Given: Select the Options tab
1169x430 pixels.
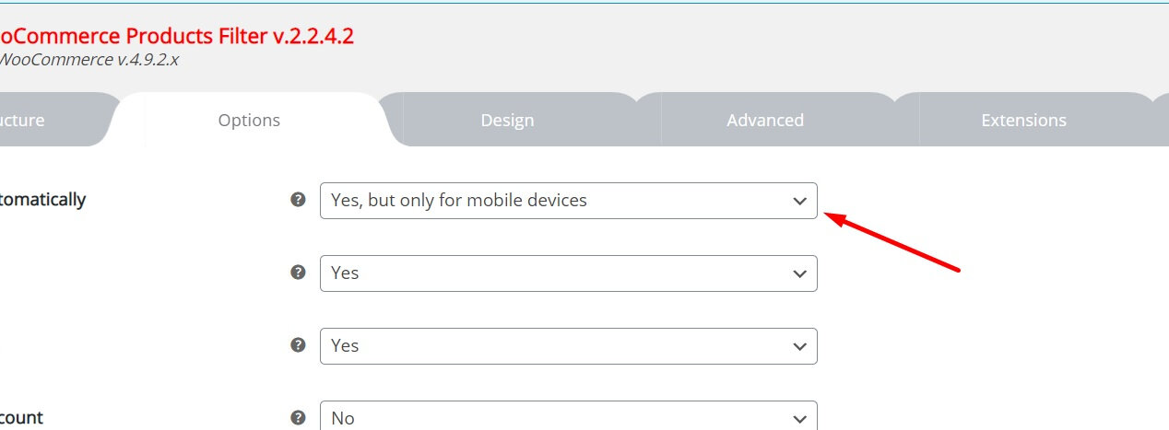Looking at the screenshot, I should 249,121.
